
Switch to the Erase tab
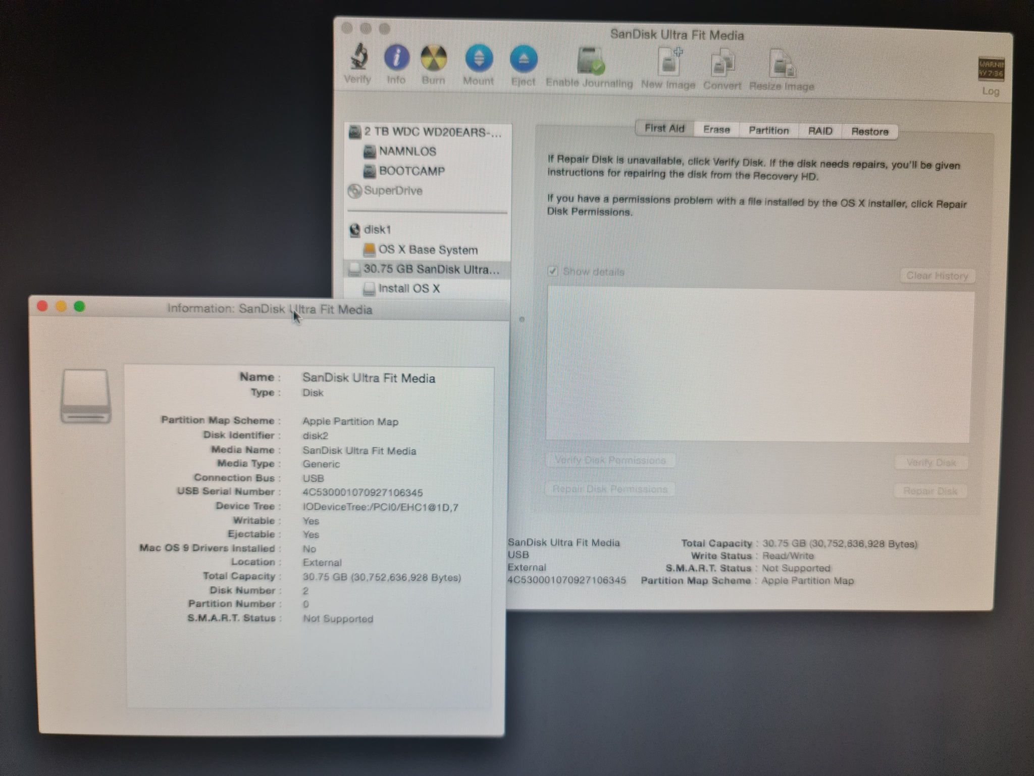pos(716,130)
